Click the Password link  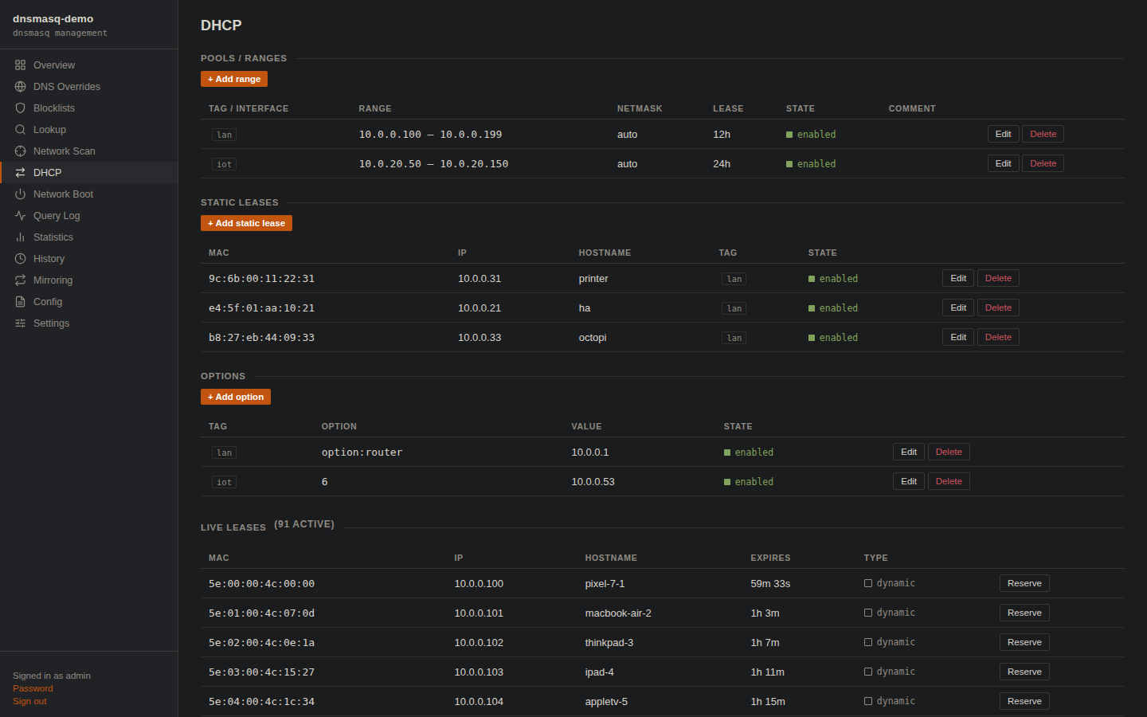click(33, 688)
